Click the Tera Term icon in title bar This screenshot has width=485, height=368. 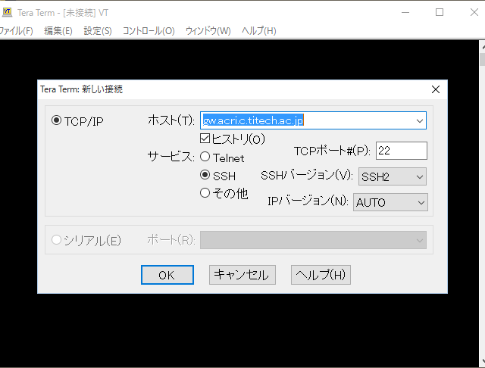[x=7, y=12]
